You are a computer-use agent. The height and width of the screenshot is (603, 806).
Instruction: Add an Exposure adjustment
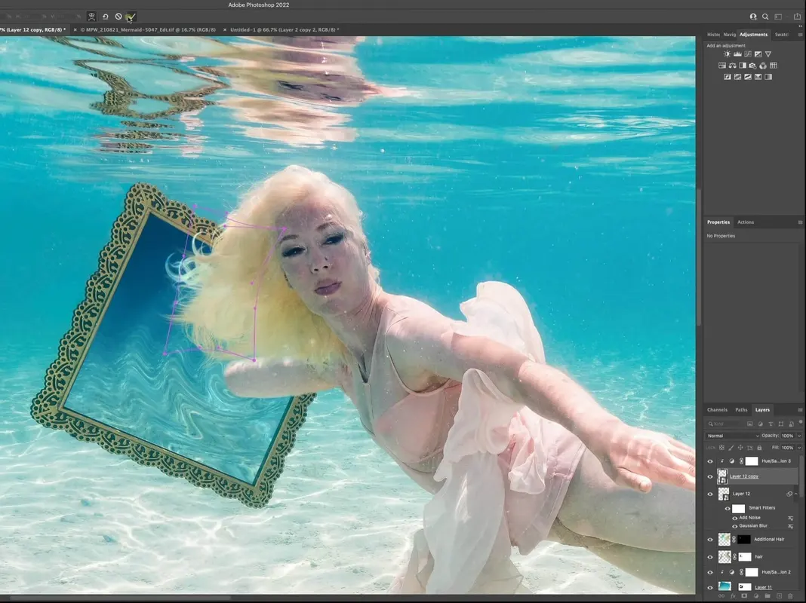click(758, 54)
